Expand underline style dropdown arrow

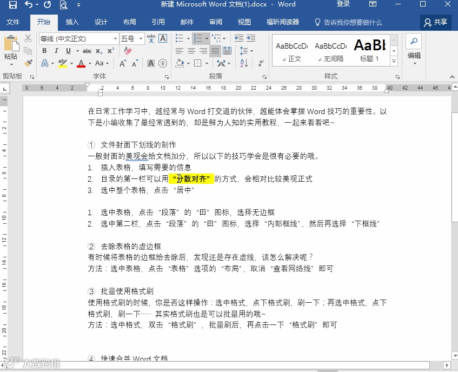click(x=77, y=51)
